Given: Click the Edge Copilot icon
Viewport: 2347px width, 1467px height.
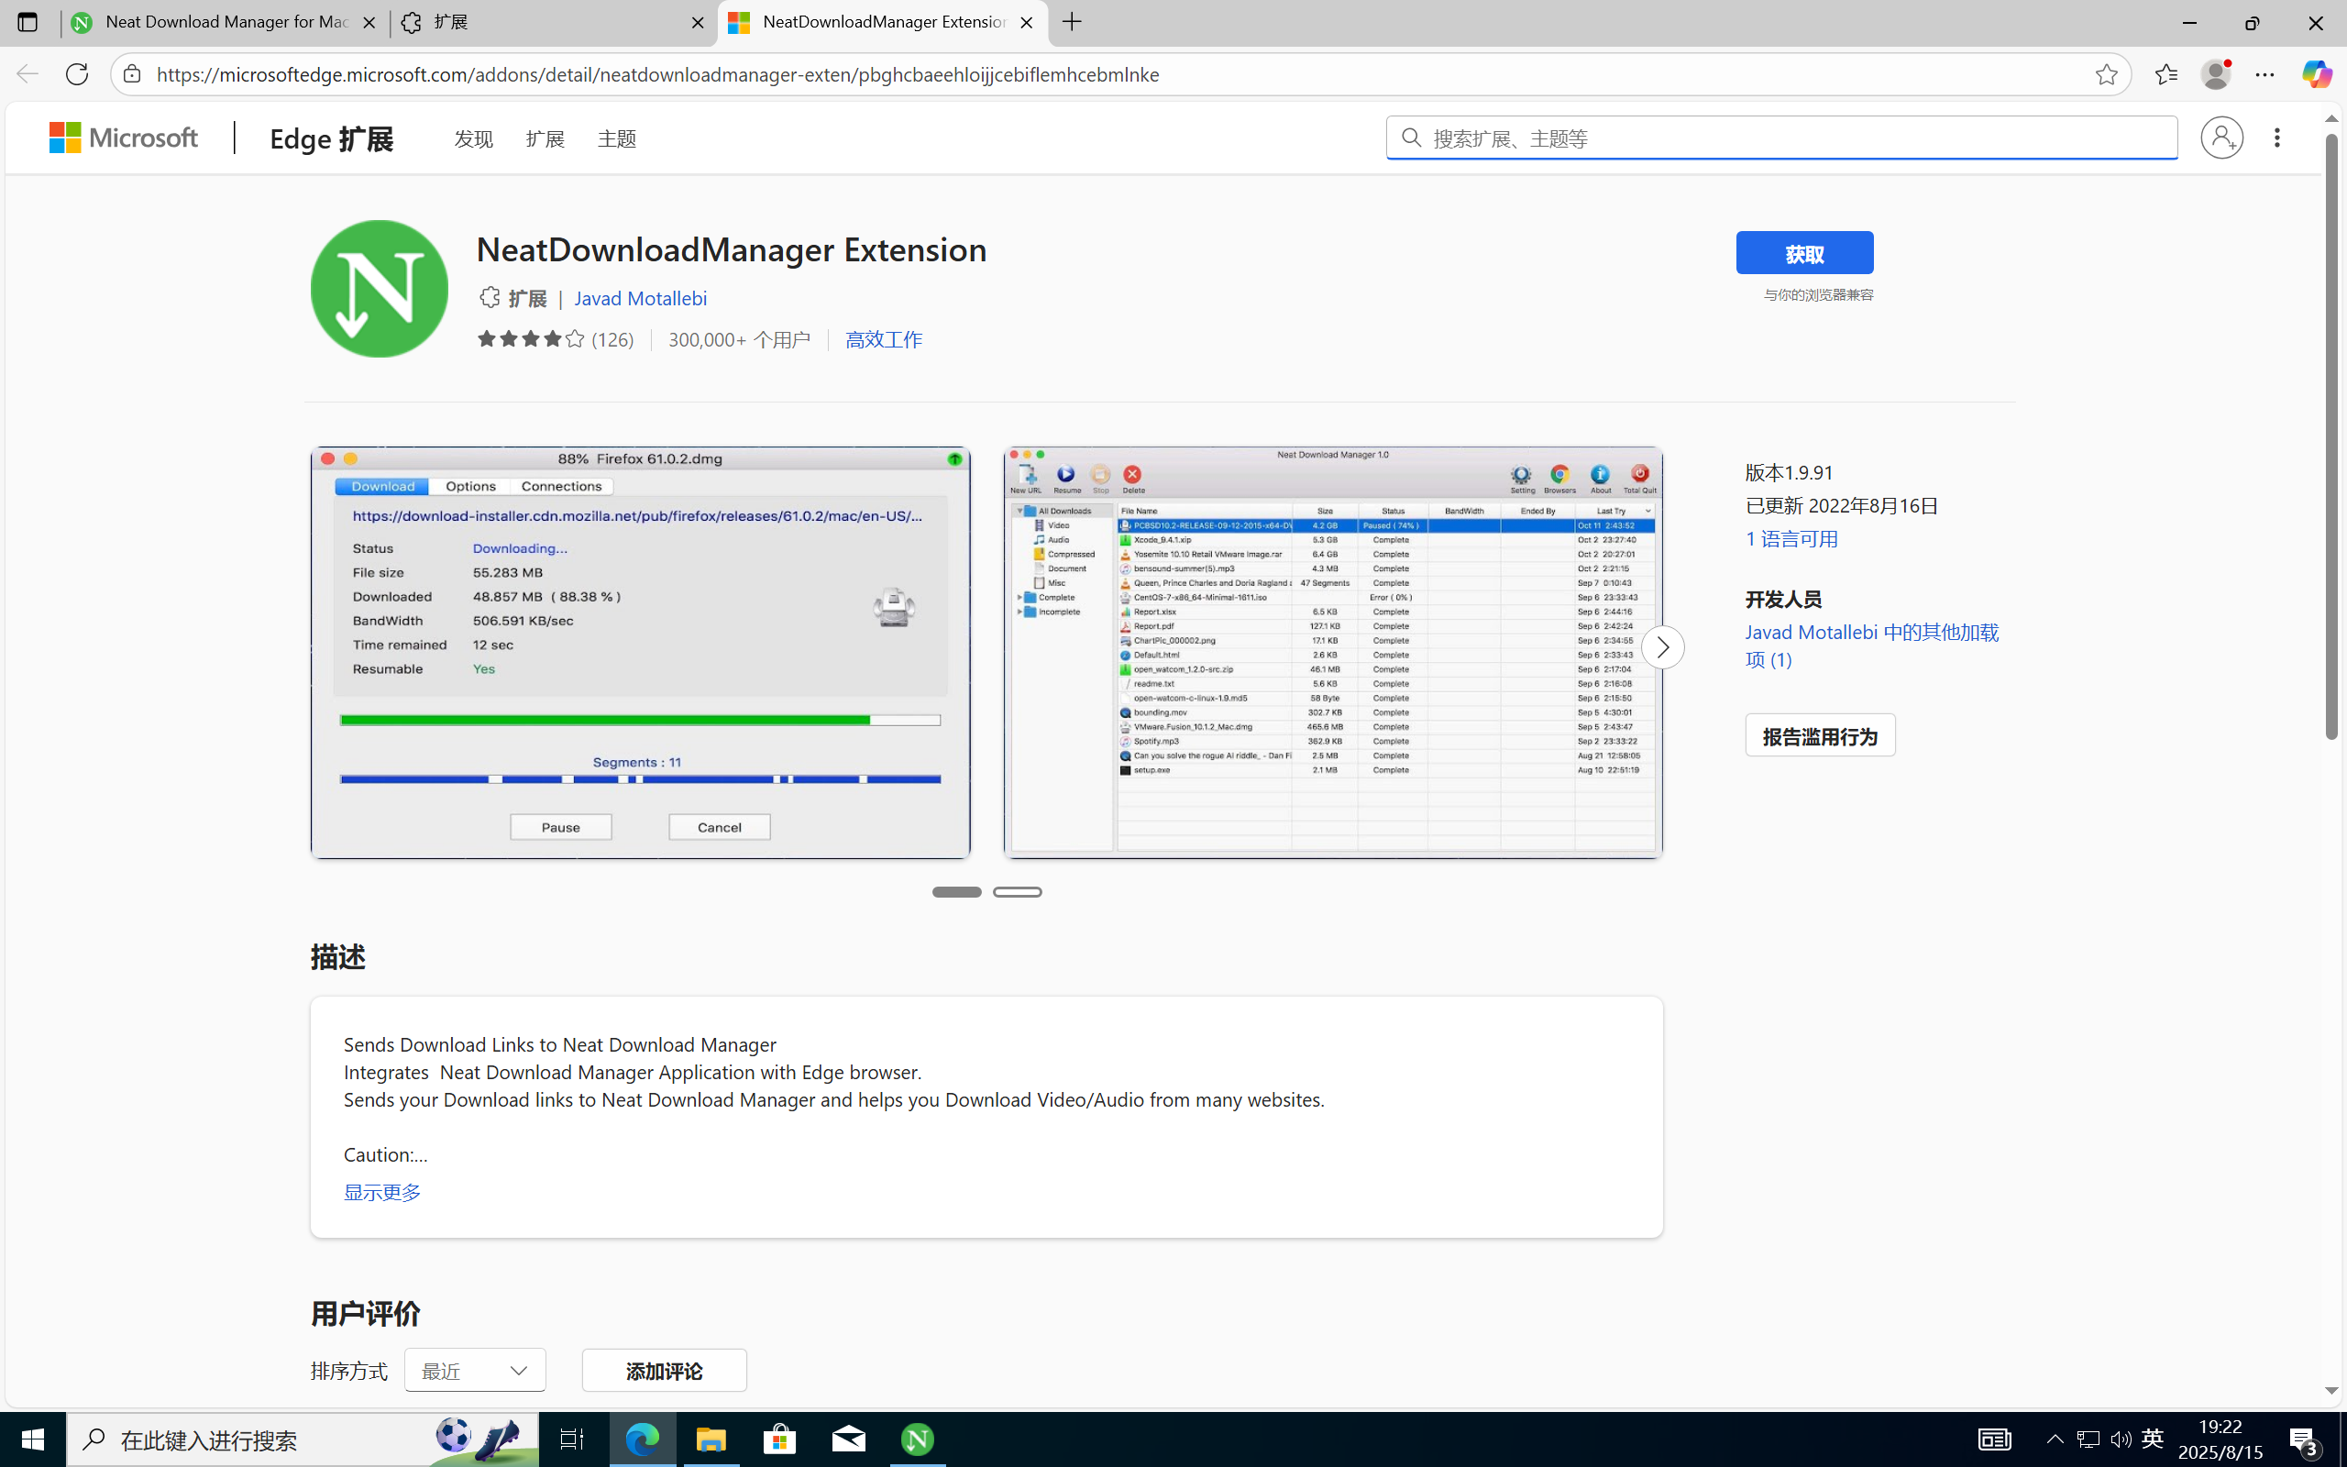Looking at the screenshot, I should click(x=2316, y=73).
